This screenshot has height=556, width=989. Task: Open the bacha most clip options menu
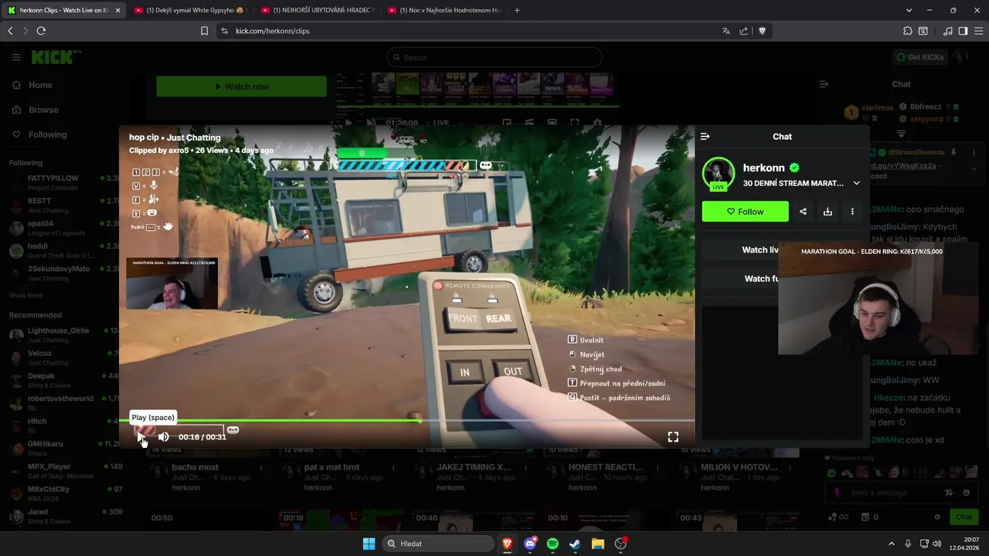[x=261, y=468]
